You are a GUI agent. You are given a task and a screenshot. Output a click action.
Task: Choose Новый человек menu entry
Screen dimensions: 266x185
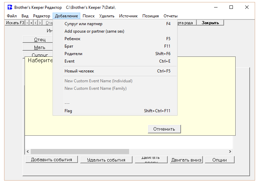coord(115,71)
